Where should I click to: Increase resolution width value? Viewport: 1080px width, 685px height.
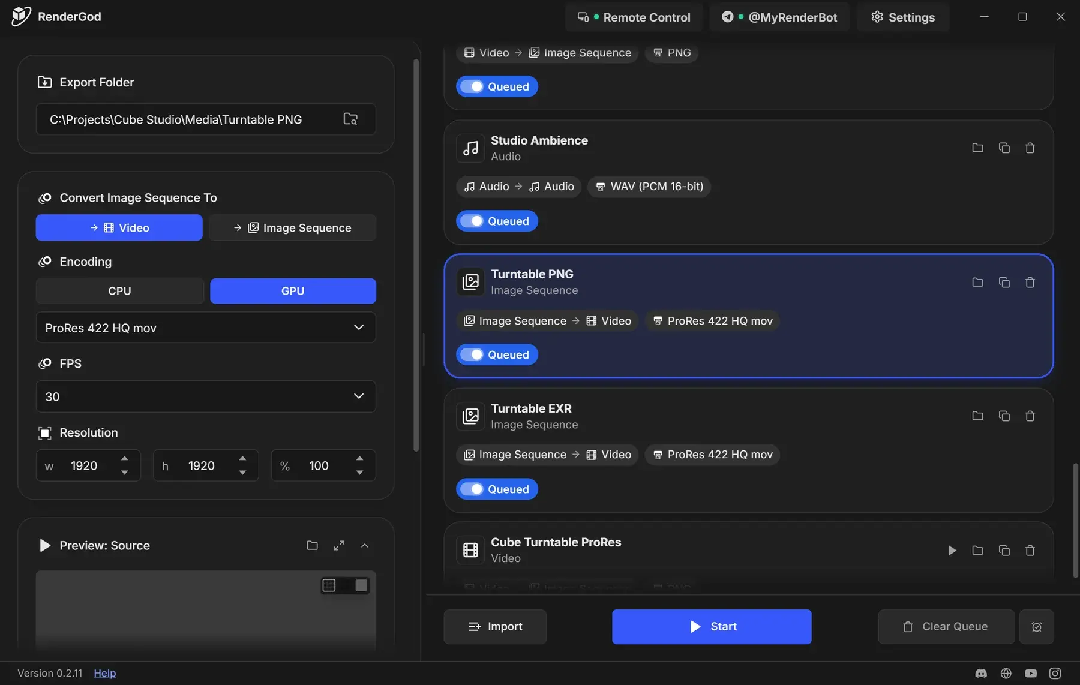[x=125, y=458]
